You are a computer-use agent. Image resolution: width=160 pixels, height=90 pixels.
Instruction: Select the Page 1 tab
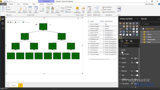click(14, 85)
